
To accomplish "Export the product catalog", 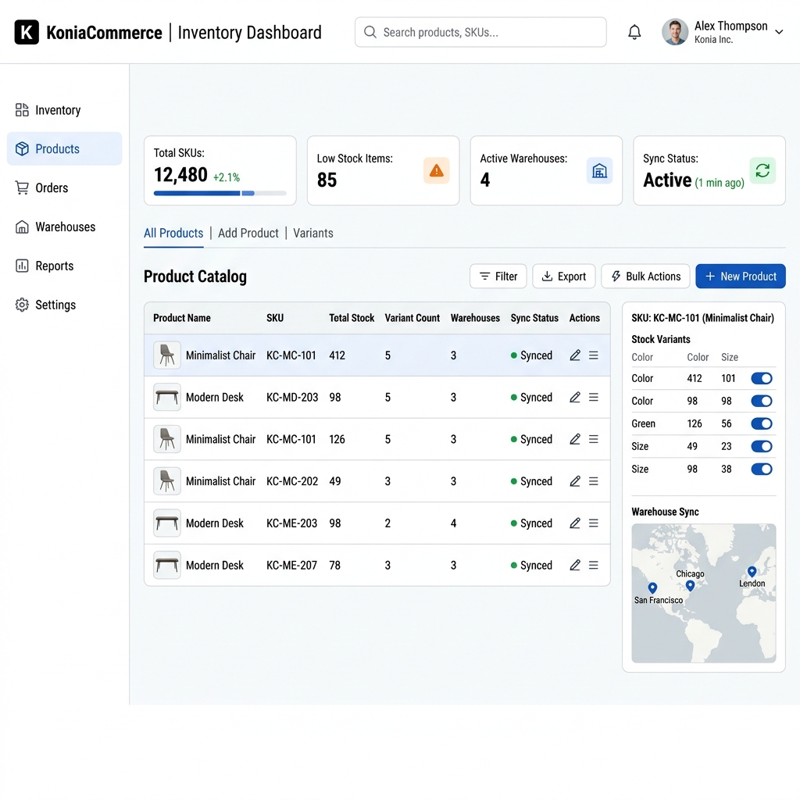I will pos(564,276).
